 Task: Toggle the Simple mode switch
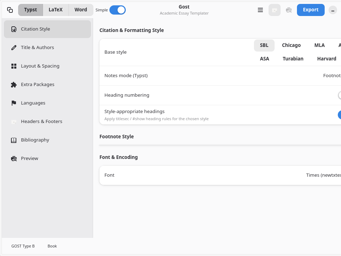(118, 10)
